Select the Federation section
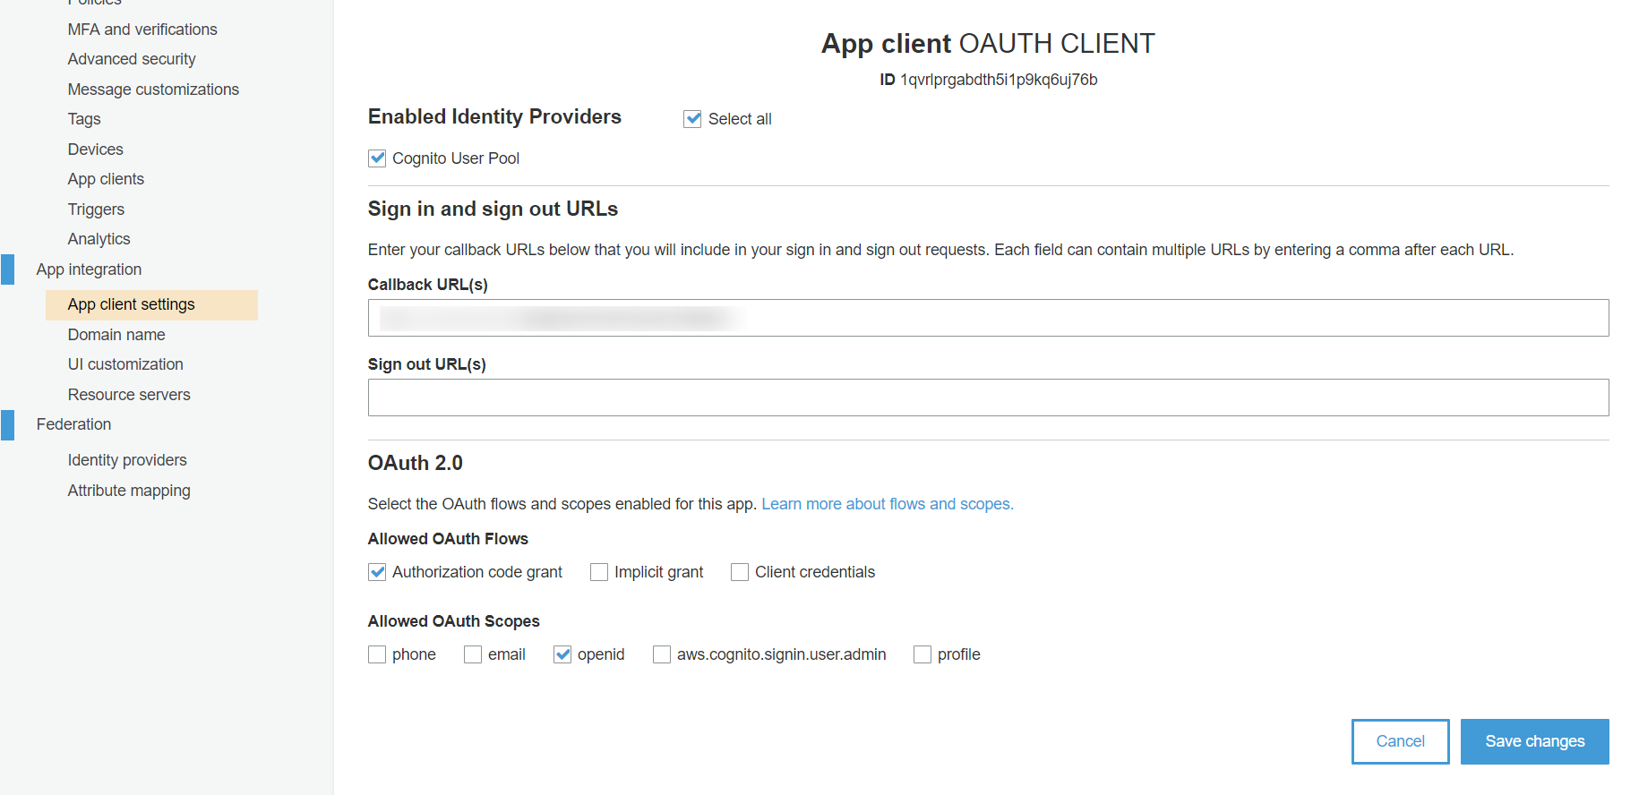 (x=73, y=424)
